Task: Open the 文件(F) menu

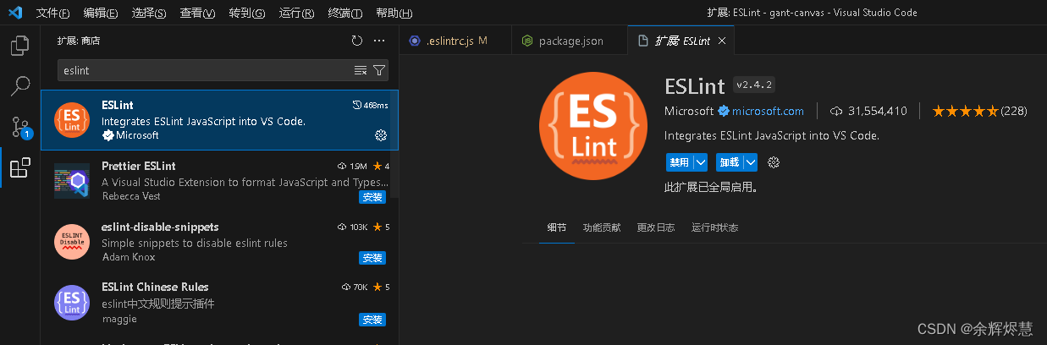Action: click(53, 14)
